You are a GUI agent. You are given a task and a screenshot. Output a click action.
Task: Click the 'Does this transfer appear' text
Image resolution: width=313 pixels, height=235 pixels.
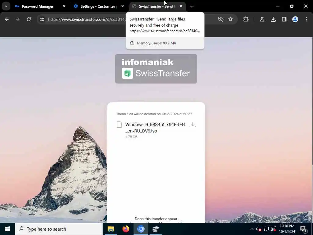[x=156, y=219]
